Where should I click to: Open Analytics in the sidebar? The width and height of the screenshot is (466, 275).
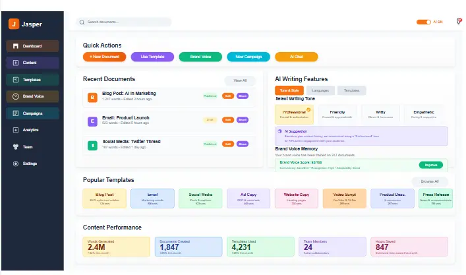pos(32,130)
